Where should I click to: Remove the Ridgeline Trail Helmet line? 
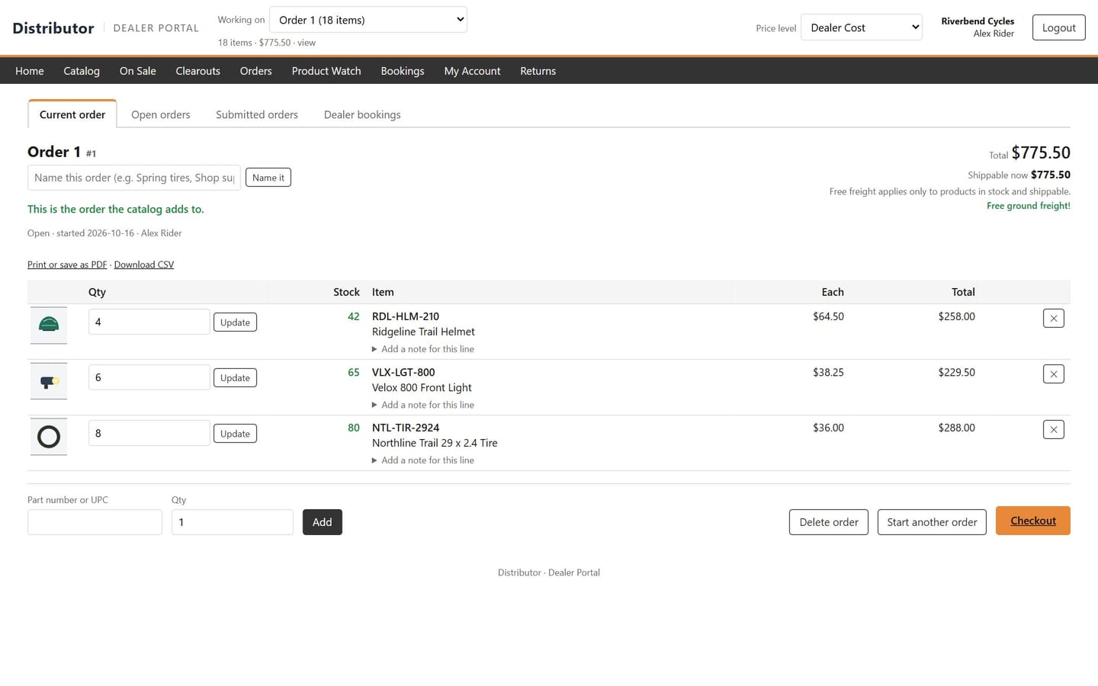1053,319
